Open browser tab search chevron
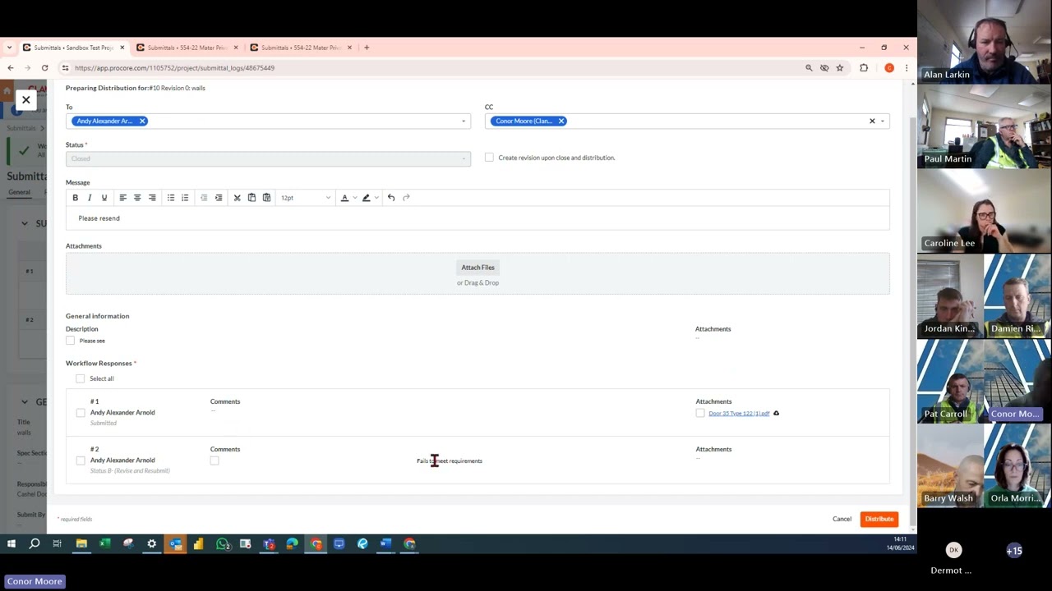The height and width of the screenshot is (591, 1052). coord(10,48)
